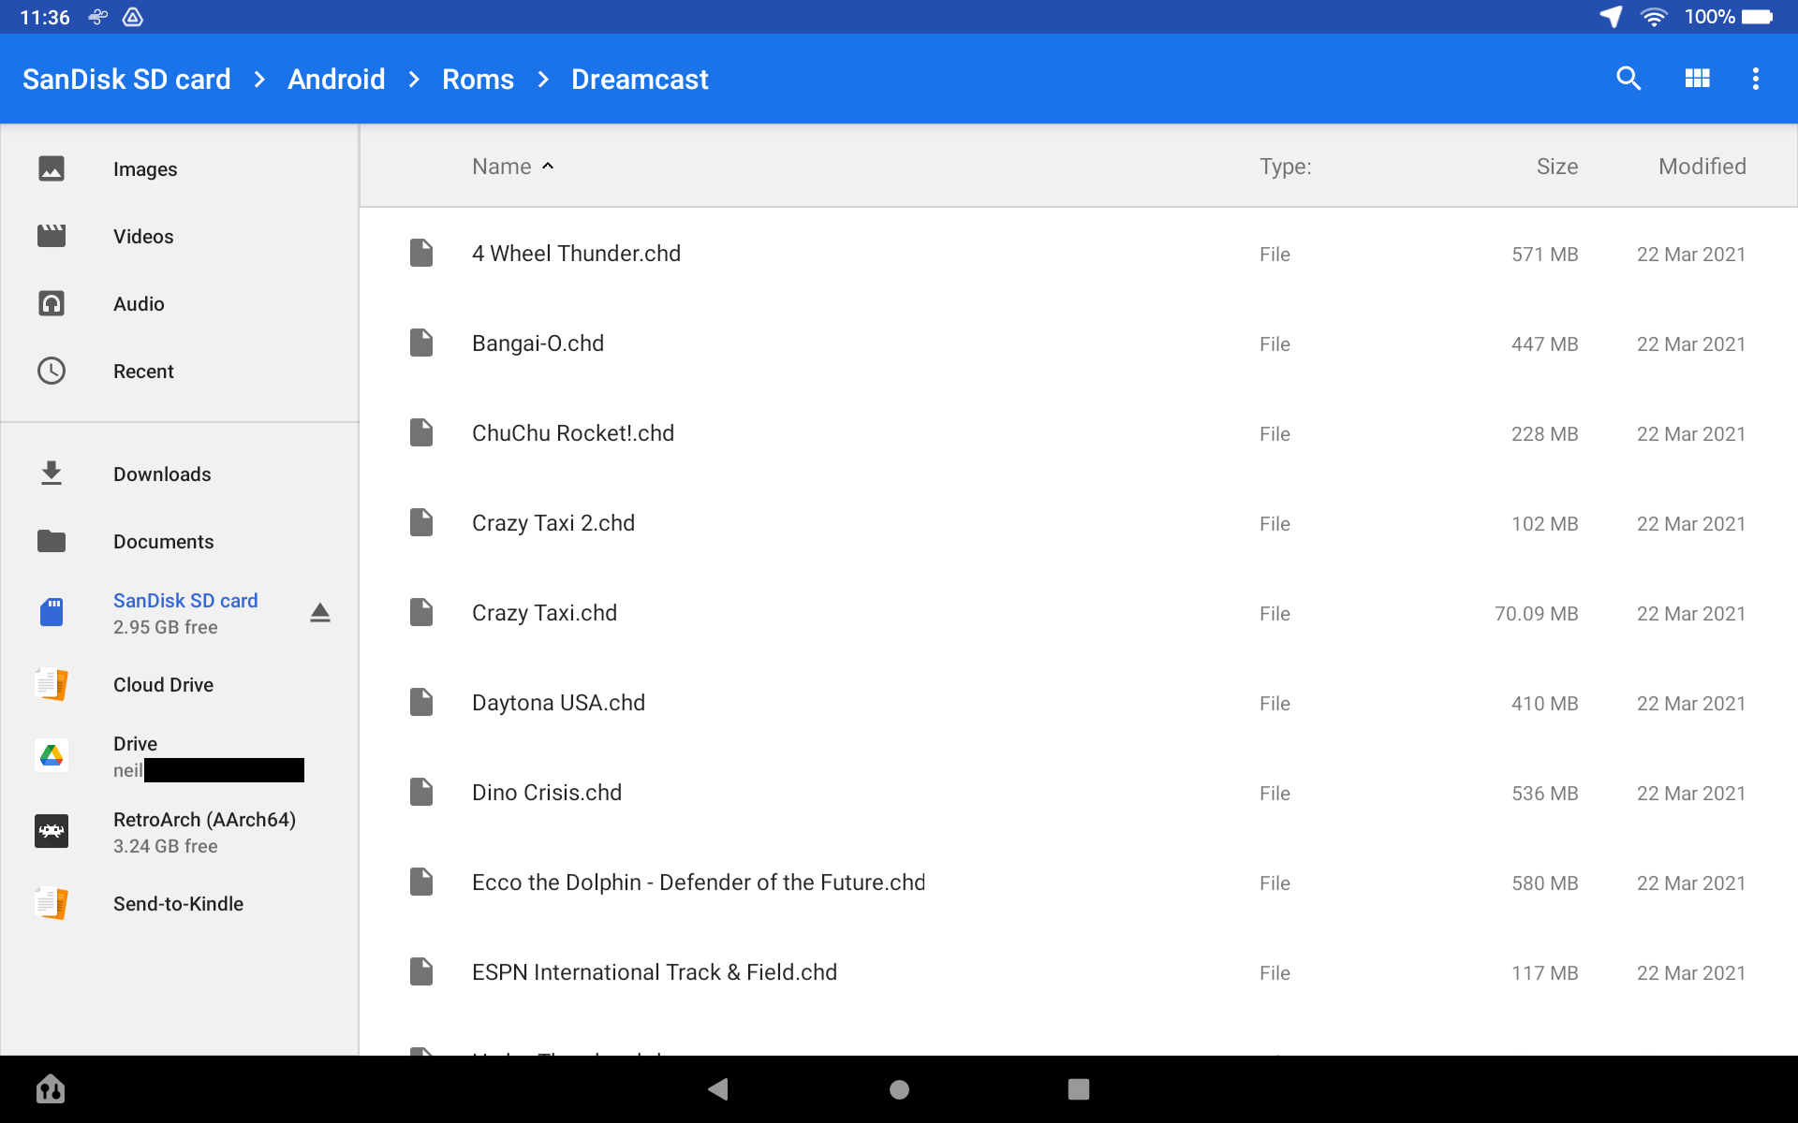Click the 571 MB size value
1798x1123 pixels.
[x=1544, y=255]
